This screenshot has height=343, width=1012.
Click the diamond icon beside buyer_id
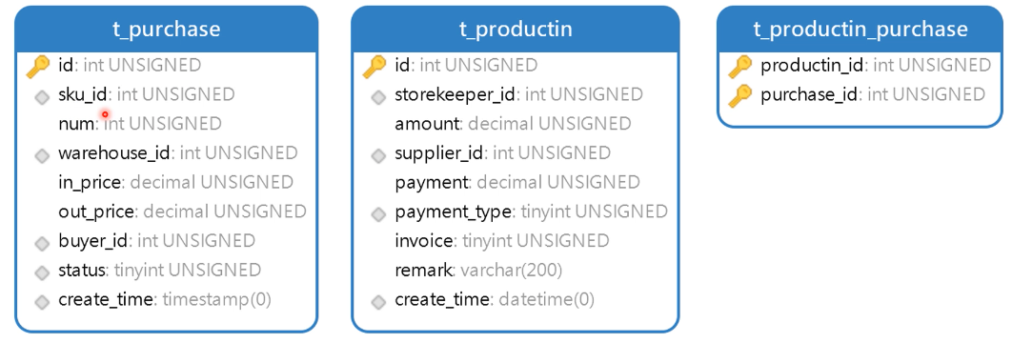(42, 244)
